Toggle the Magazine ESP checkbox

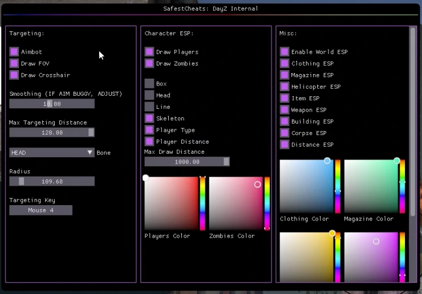pyautogui.click(x=285, y=75)
